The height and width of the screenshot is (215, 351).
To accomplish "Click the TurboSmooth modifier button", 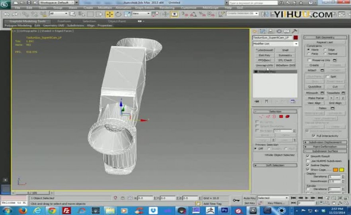I will (x=264, y=50).
